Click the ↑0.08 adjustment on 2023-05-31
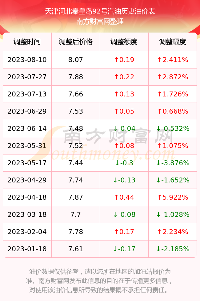 pos(124,146)
